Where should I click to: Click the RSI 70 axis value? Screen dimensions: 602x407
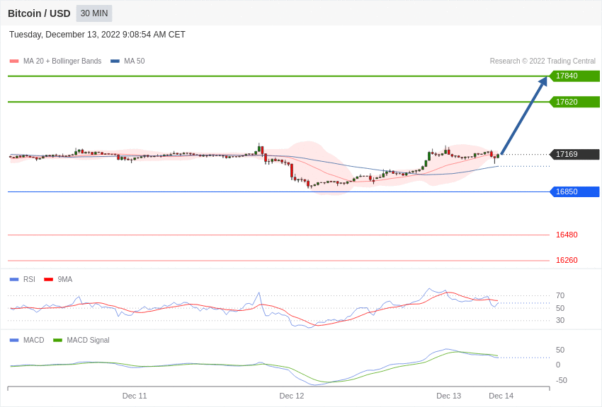tap(560, 295)
